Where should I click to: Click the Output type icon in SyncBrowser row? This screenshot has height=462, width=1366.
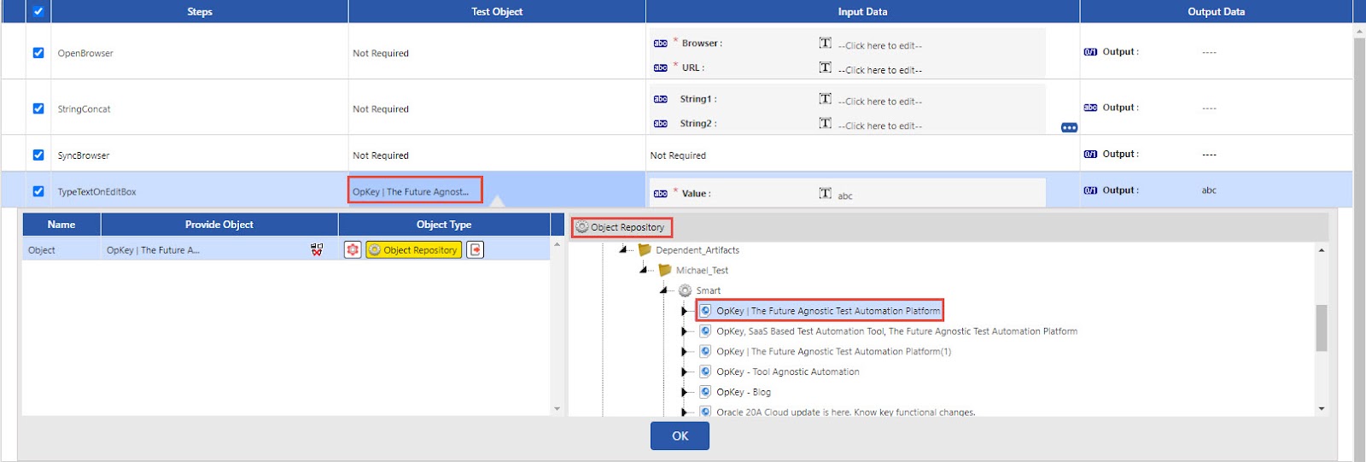[1090, 155]
